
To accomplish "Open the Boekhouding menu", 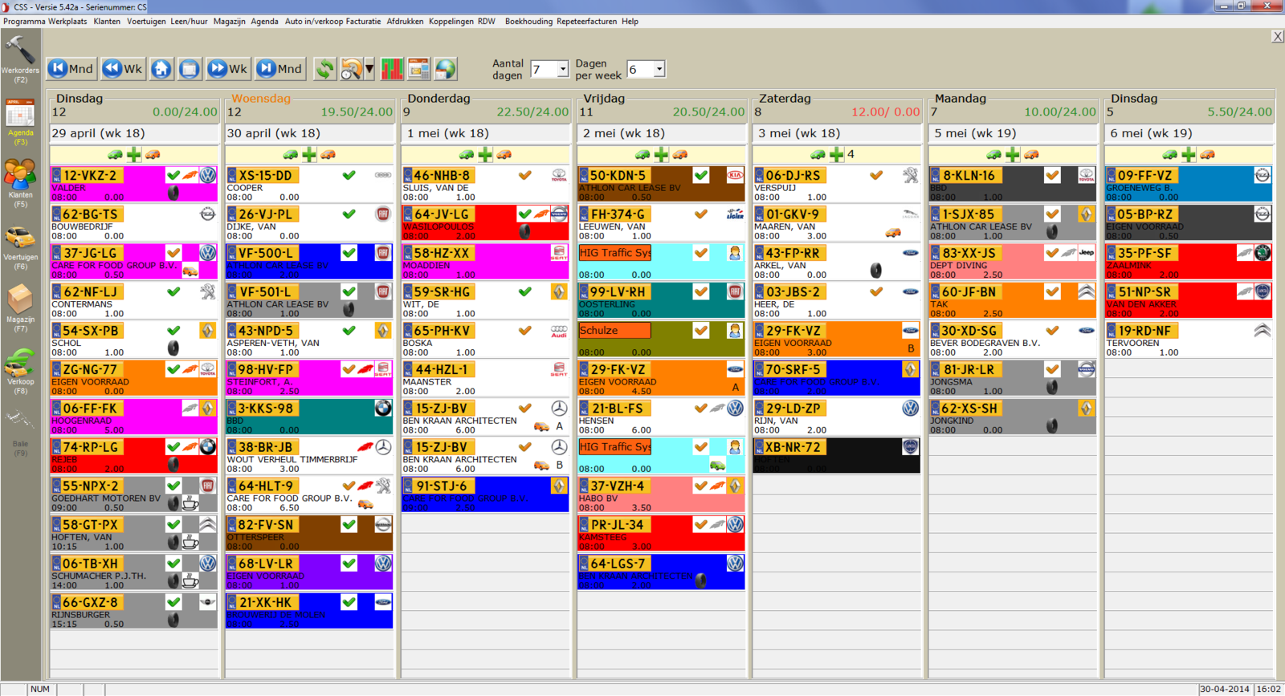I will (528, 22).
